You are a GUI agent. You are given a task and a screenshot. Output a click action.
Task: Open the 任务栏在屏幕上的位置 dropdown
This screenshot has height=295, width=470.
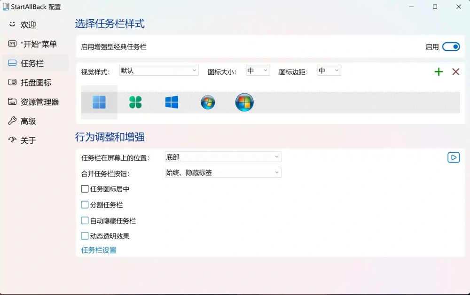[223, 157]
